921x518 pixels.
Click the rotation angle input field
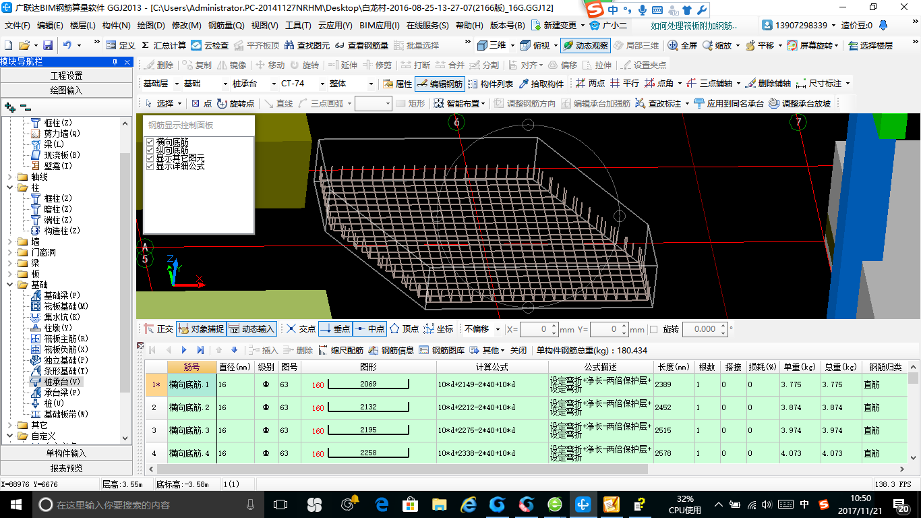(x=704, y=329)
